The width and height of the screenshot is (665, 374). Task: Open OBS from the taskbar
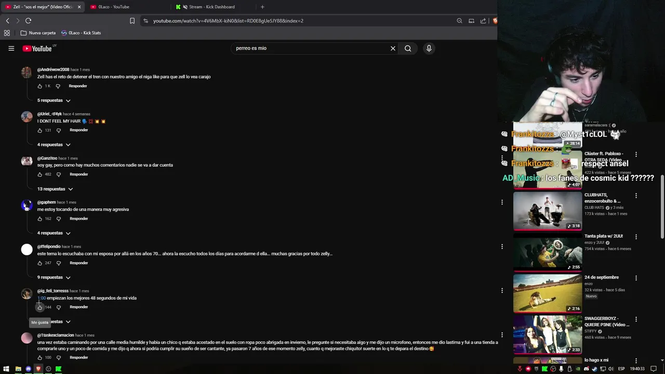pyautogui.click(x=48, y=369)
